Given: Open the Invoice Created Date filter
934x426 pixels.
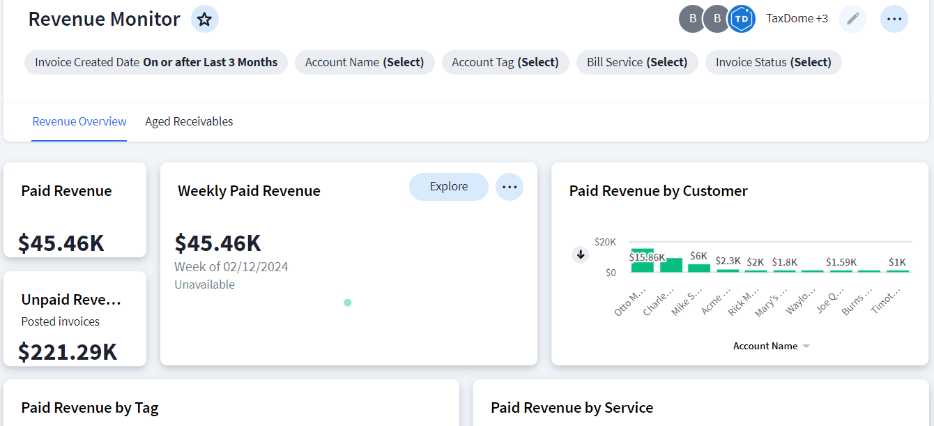Looking at the screenshot, I should pos(155,62).
